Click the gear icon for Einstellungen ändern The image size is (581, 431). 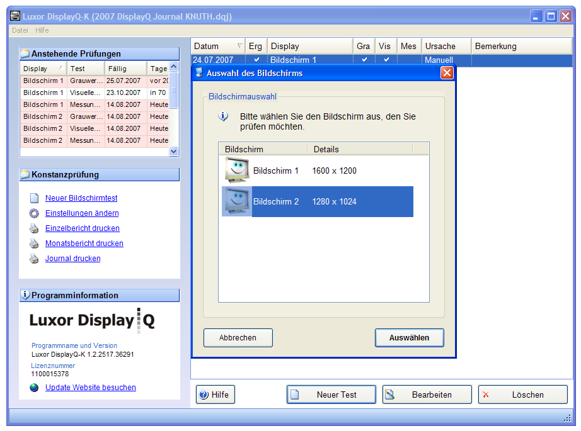click(x=34, y=213)
